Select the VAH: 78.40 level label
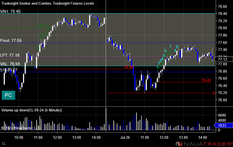Image resolution: width=233 pixels, height=147 pixels. (10, 11)
